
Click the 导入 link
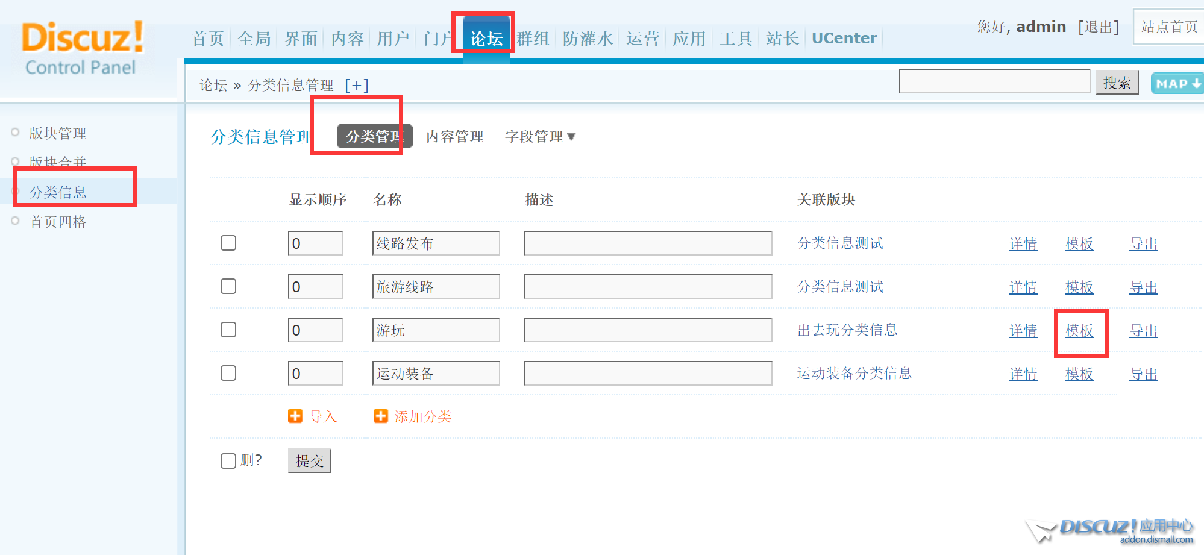323,416
